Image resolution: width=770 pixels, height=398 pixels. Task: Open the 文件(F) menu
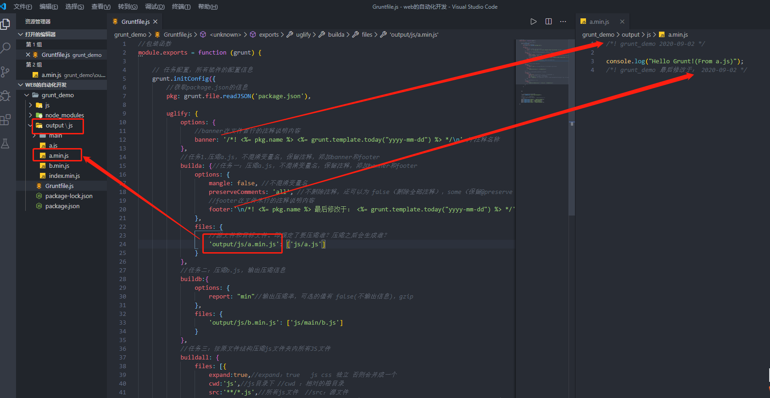23,6
